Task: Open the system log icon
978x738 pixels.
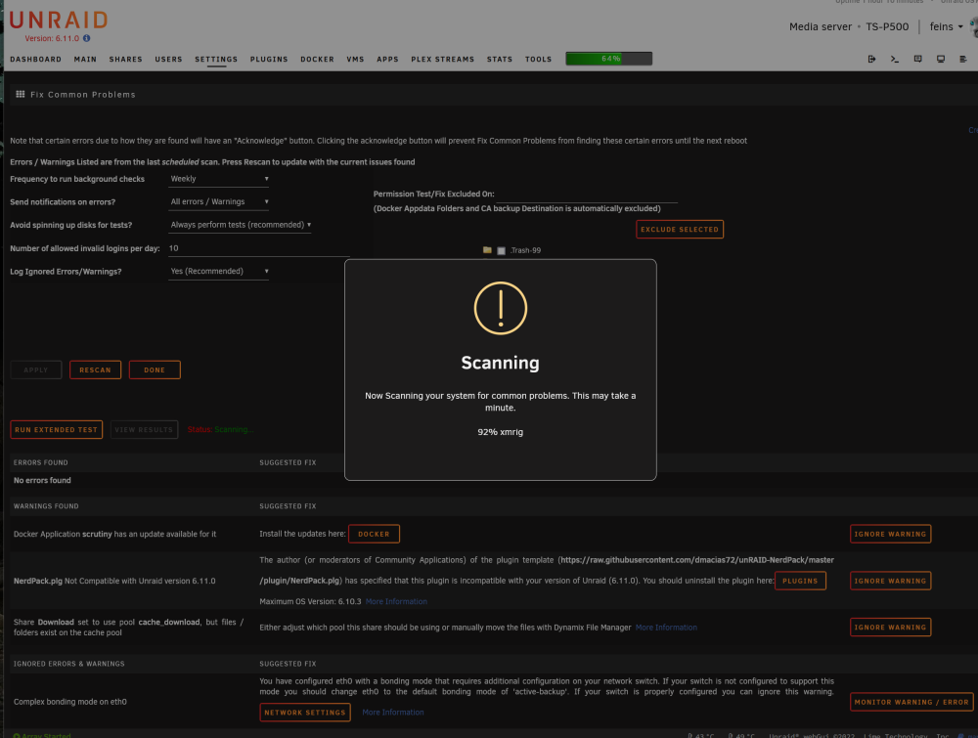Action: [963, 60]
